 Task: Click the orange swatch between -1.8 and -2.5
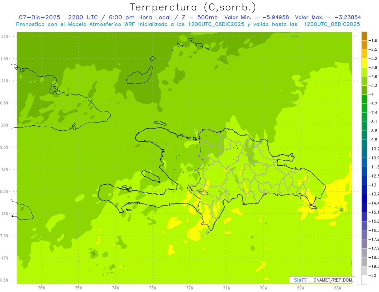(x=364, y=45)
